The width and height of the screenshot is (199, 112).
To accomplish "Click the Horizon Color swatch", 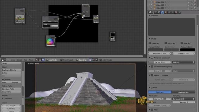I will [x=155, y=50].
